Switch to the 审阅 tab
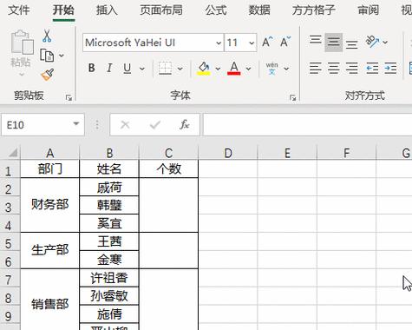This screenshot has width=412, height=330. tap(368, 10)
